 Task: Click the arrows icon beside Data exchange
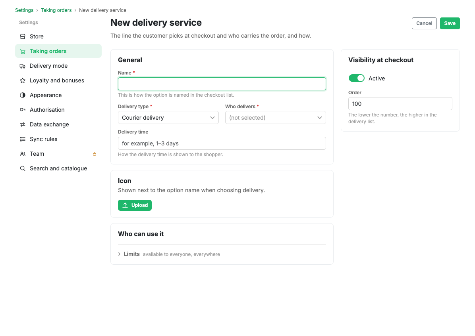pos(23,124)
